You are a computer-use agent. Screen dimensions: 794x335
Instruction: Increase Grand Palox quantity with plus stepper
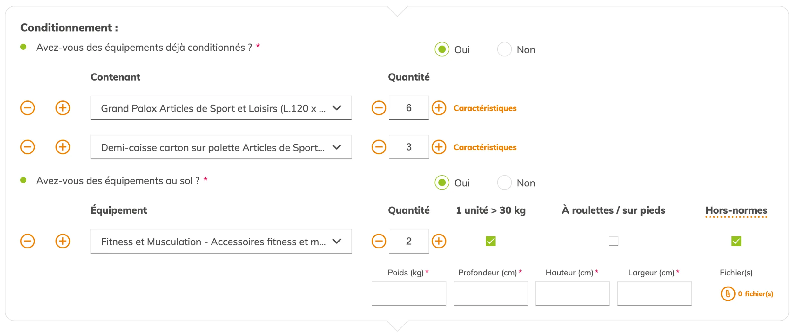tap(439, 108)
